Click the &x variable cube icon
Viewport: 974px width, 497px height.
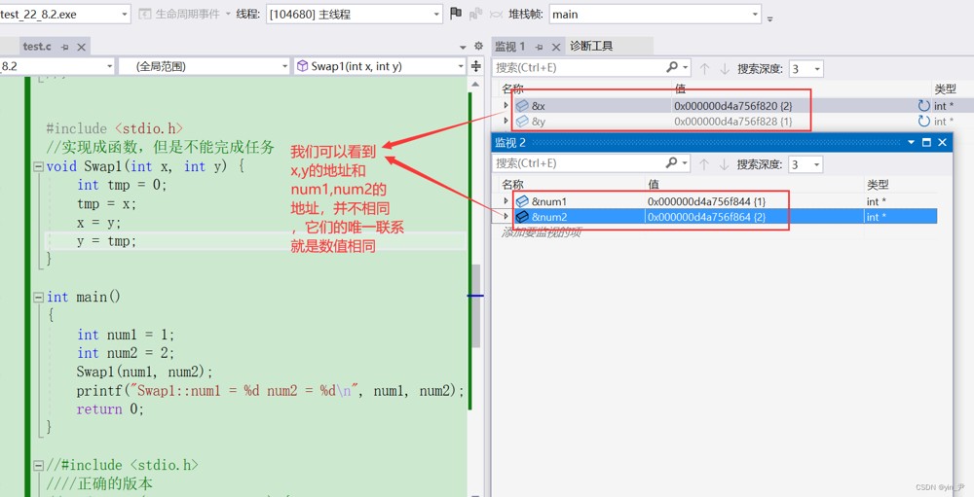point(522,106)
